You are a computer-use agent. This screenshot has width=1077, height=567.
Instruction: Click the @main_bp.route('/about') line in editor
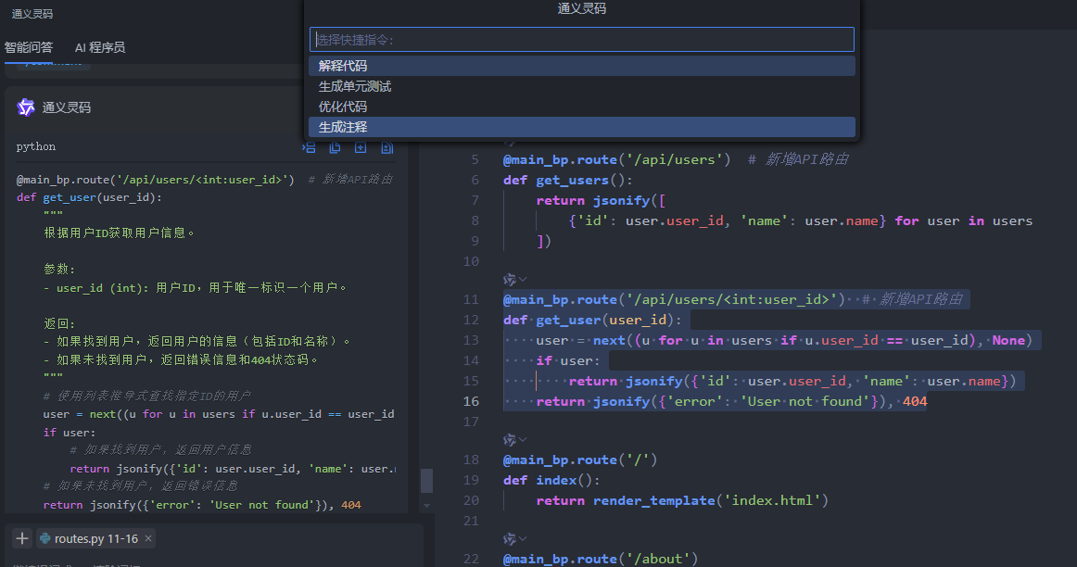pos(601,559)
